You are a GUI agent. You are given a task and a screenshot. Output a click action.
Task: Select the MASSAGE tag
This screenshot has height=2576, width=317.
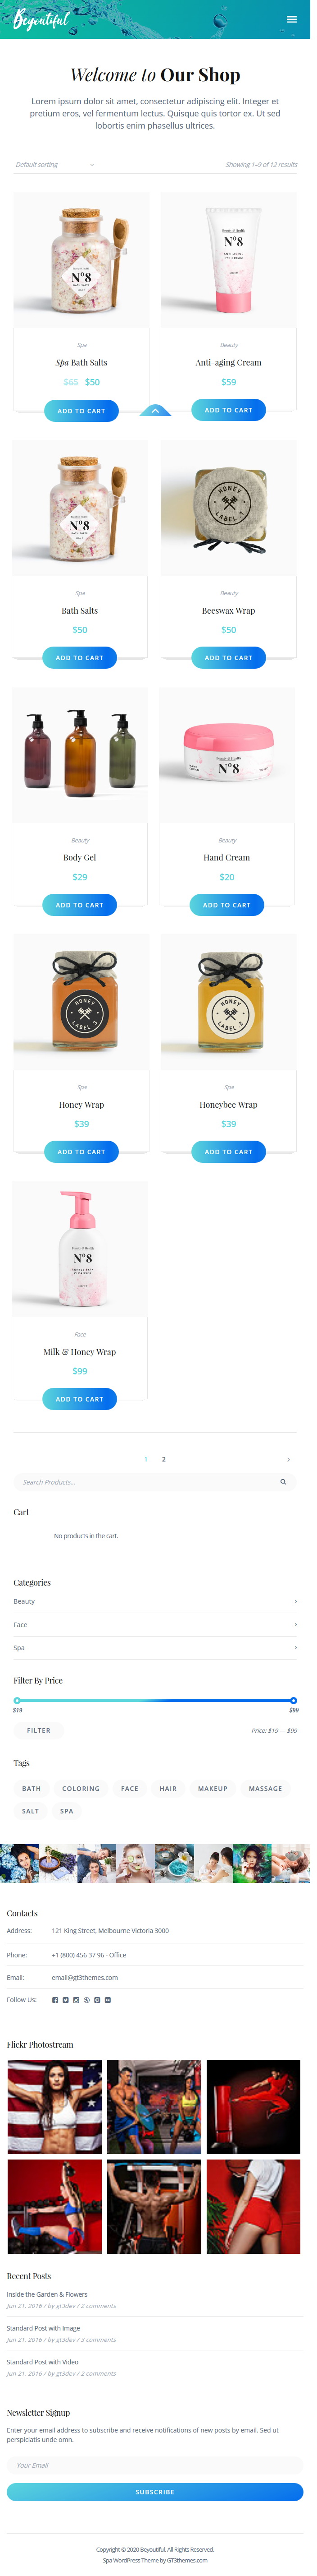(x=271, y=1789)
